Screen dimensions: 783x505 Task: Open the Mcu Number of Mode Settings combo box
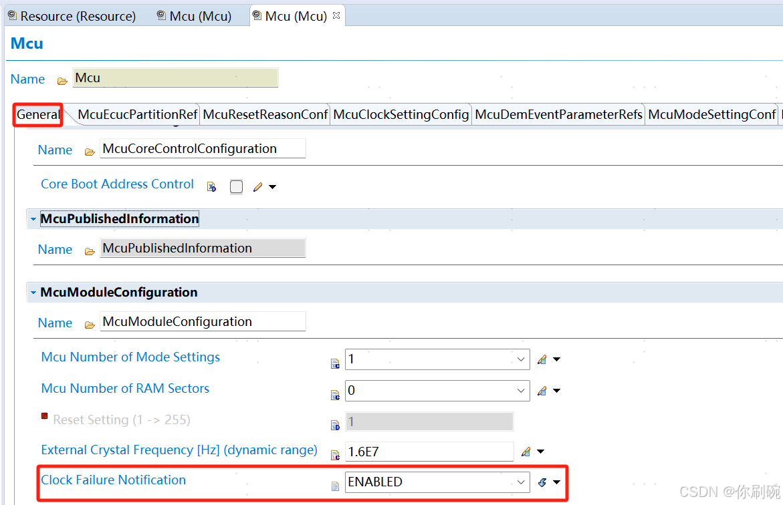pos(437,359)
